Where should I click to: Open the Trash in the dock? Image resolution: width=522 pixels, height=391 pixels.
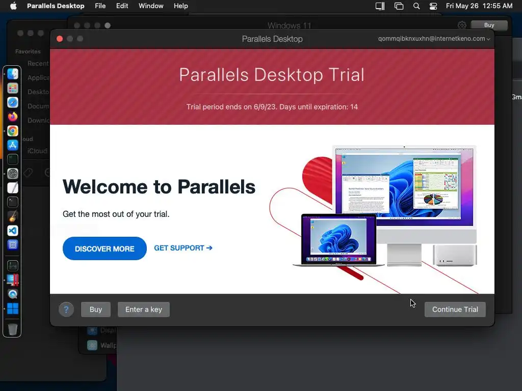click(x=13, y=329)
